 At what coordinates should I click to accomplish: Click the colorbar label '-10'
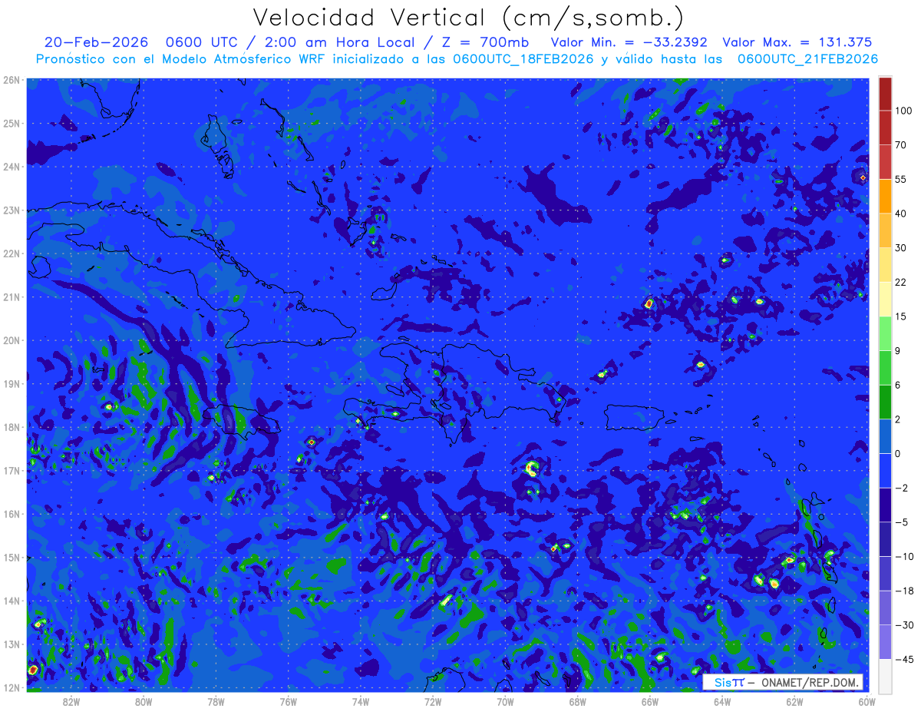point(903,556)
